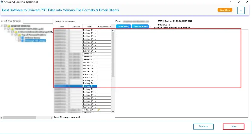Toggle checkbox of DESKTOP root node
This screenshot has width=252, height=134.
coord(5,26)
